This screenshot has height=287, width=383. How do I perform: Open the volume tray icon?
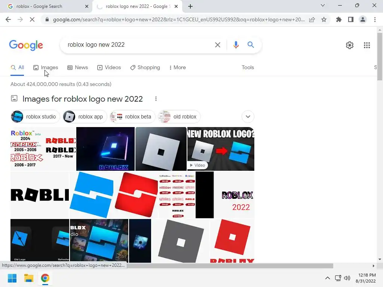coord(347,278)
